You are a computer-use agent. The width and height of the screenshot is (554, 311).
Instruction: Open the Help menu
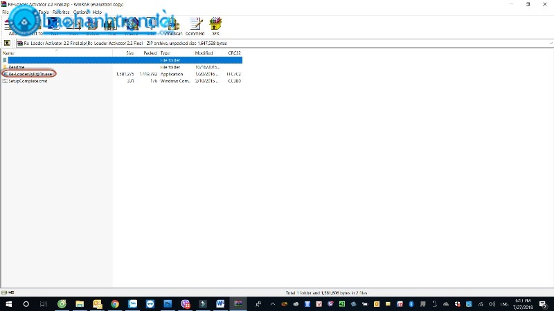(x=97, y=12)
